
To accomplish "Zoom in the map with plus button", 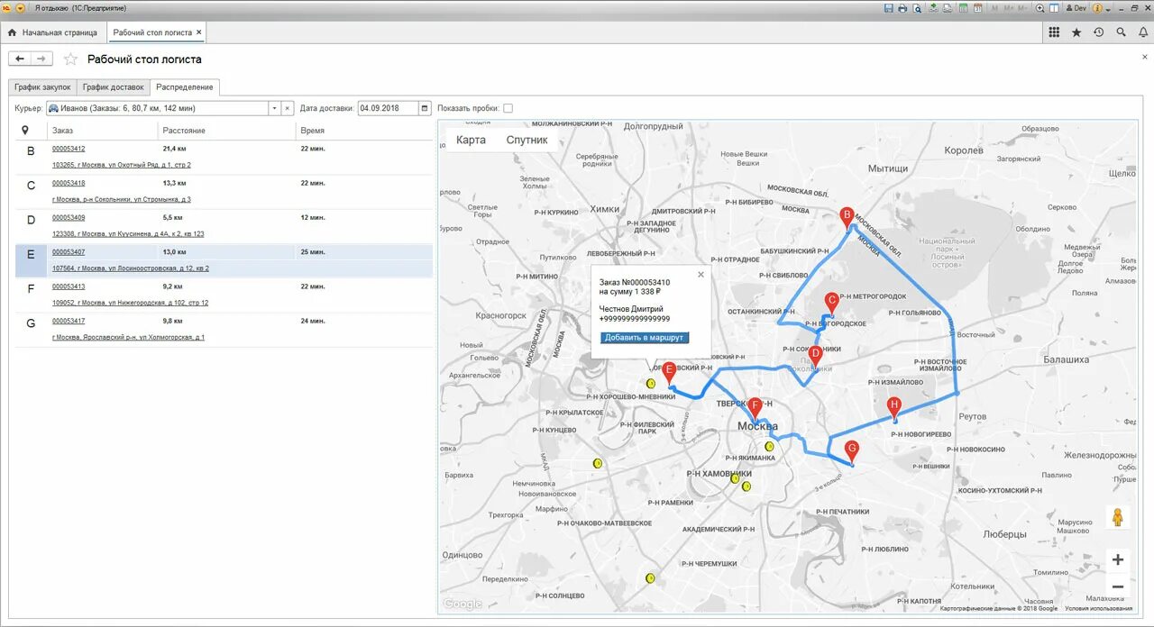I will (x=1118, y=559).
